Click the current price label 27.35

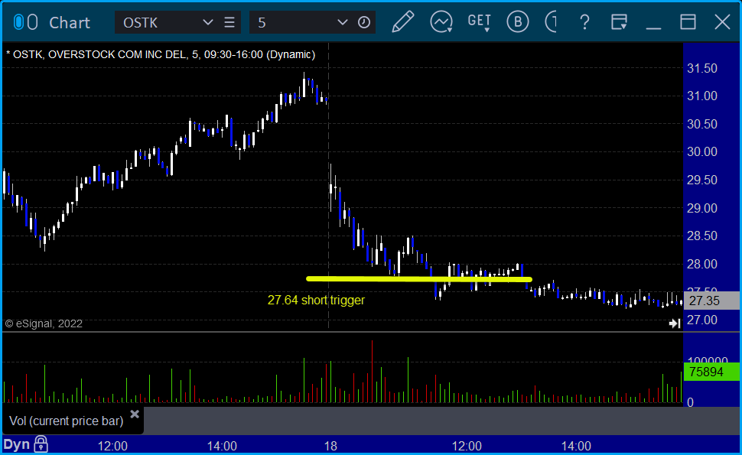pyautogui.click(x=711, y=301)
